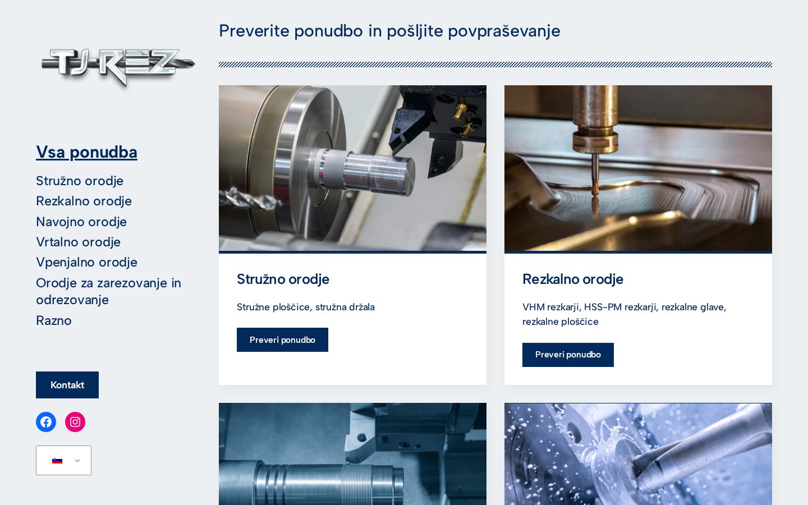808x505 pixels.
Task: Click Preveri ponudbo under Rezkalno orodje
Action: [x=568, y=355]
